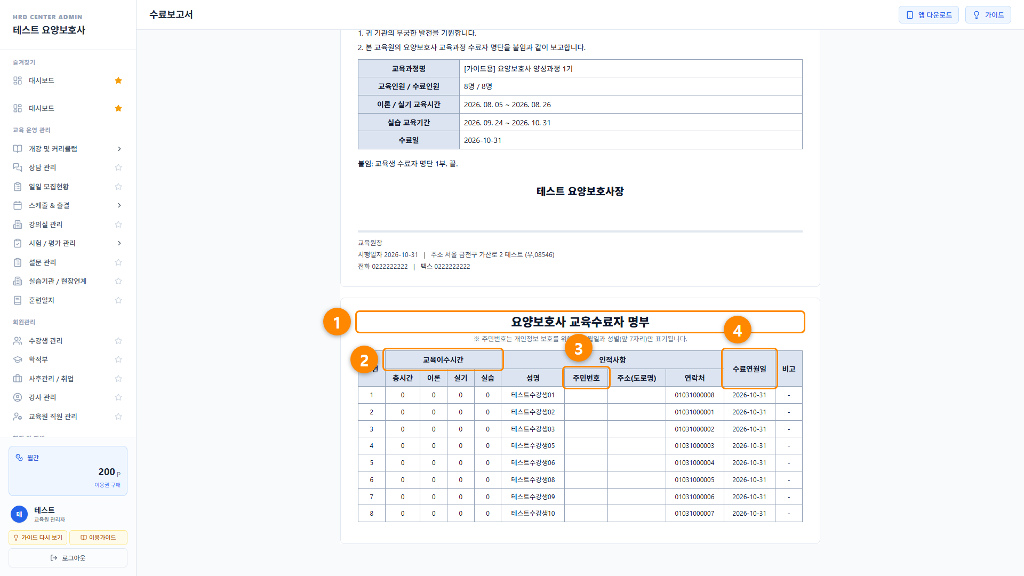Expand the 개강 및 커리큘럼 submenu chevron
1024x576 pixels.
click(x=119, y=149)
